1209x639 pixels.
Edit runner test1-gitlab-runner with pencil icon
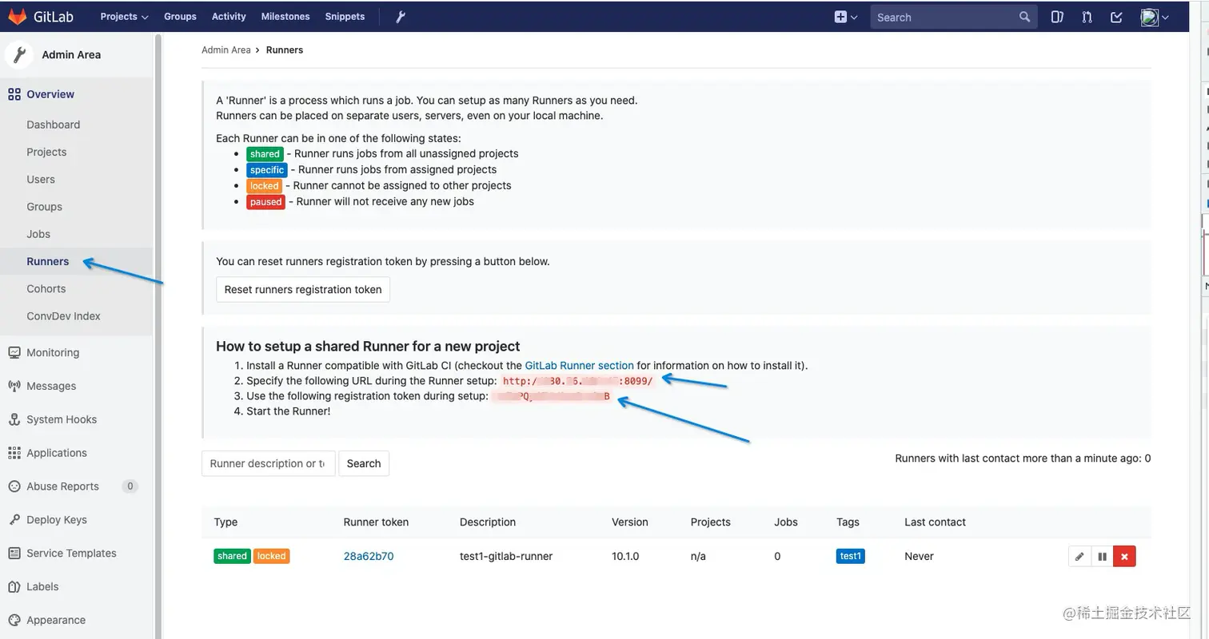(x=1079, y=557)
